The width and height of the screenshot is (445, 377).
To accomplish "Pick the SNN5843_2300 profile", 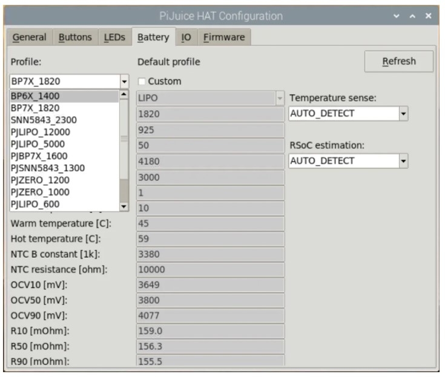I will (64, 120).
